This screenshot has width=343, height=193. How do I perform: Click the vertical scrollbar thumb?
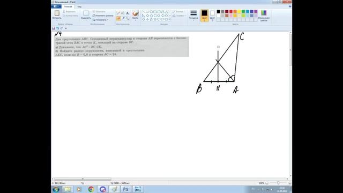tap(290, 49)
